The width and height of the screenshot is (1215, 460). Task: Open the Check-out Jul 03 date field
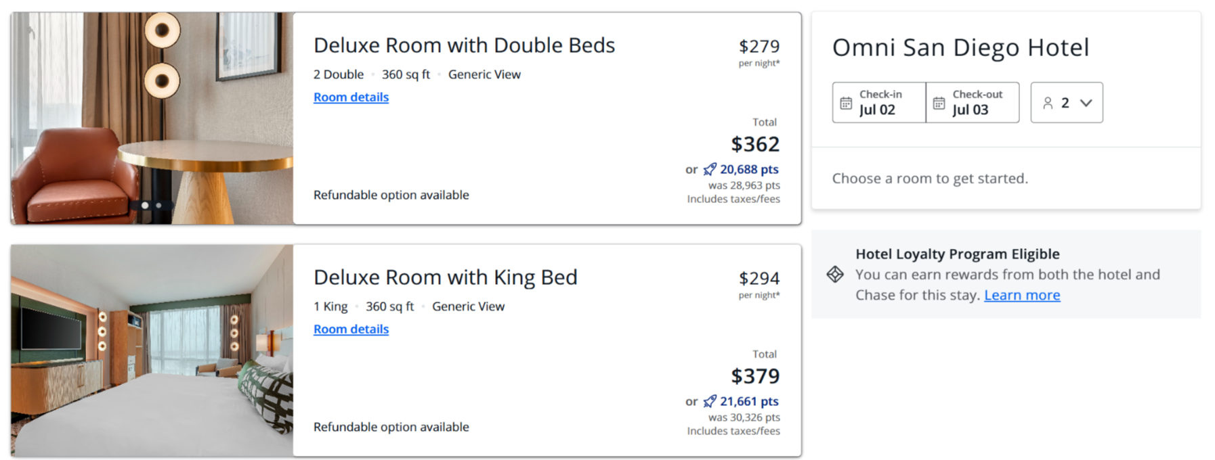[973, 103]
